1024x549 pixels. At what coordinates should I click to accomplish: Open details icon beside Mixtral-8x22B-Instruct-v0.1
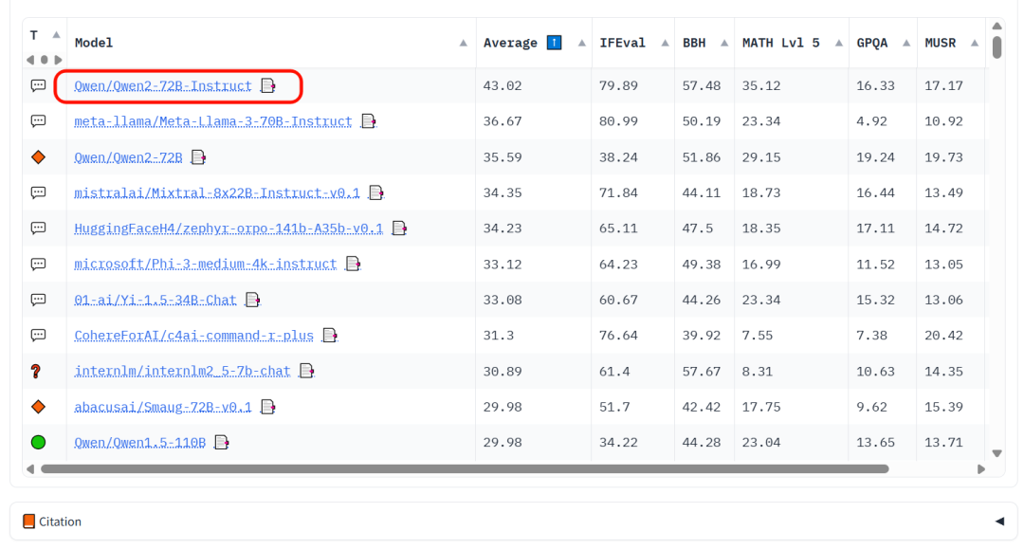tap(375, 192)
